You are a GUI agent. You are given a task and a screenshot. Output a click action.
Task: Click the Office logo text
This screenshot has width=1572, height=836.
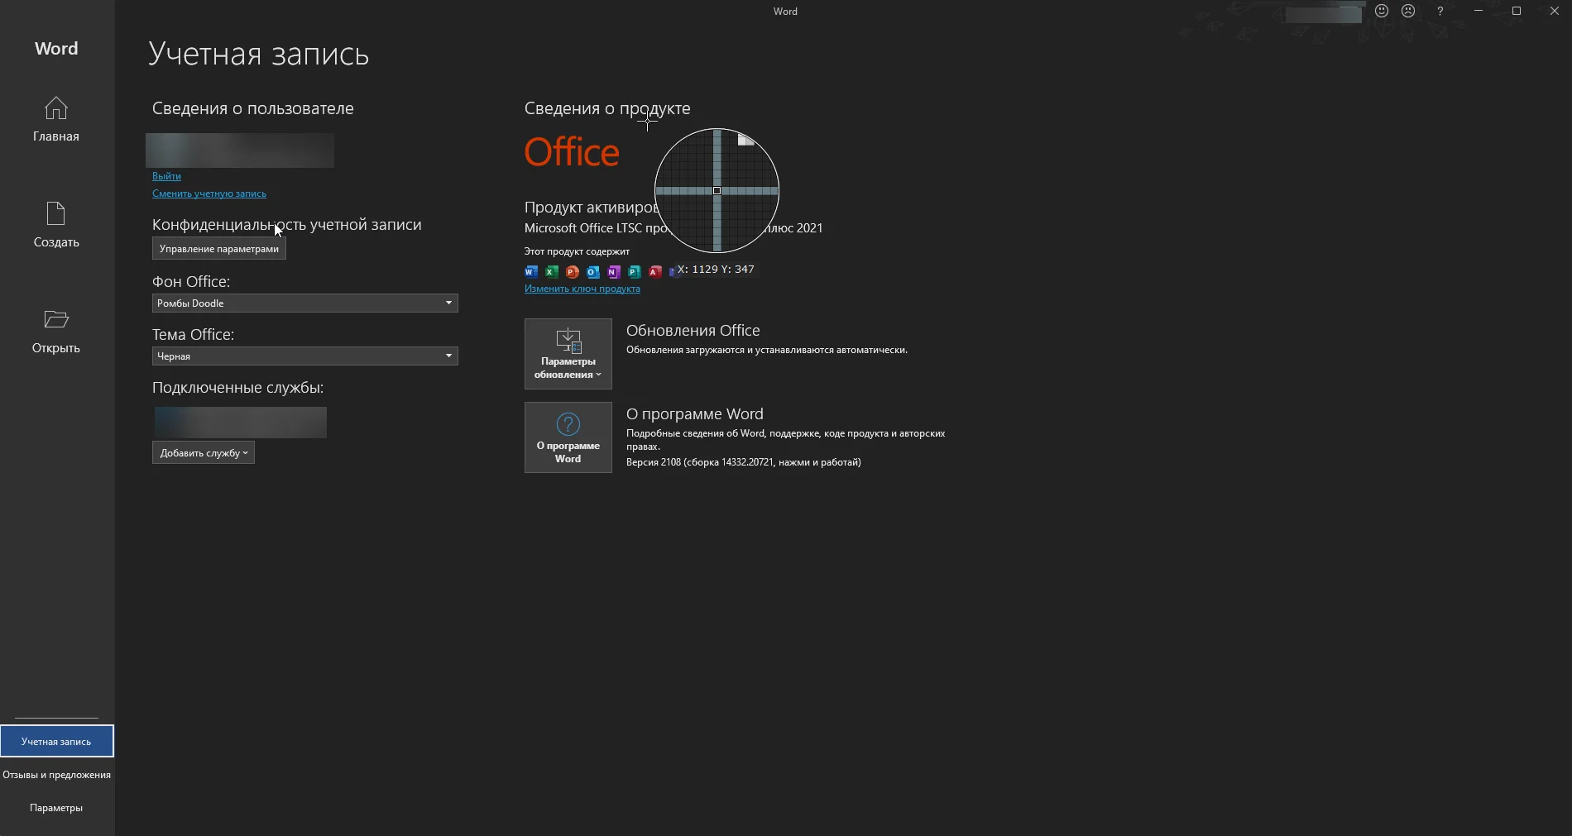click(x=572, y=153)
